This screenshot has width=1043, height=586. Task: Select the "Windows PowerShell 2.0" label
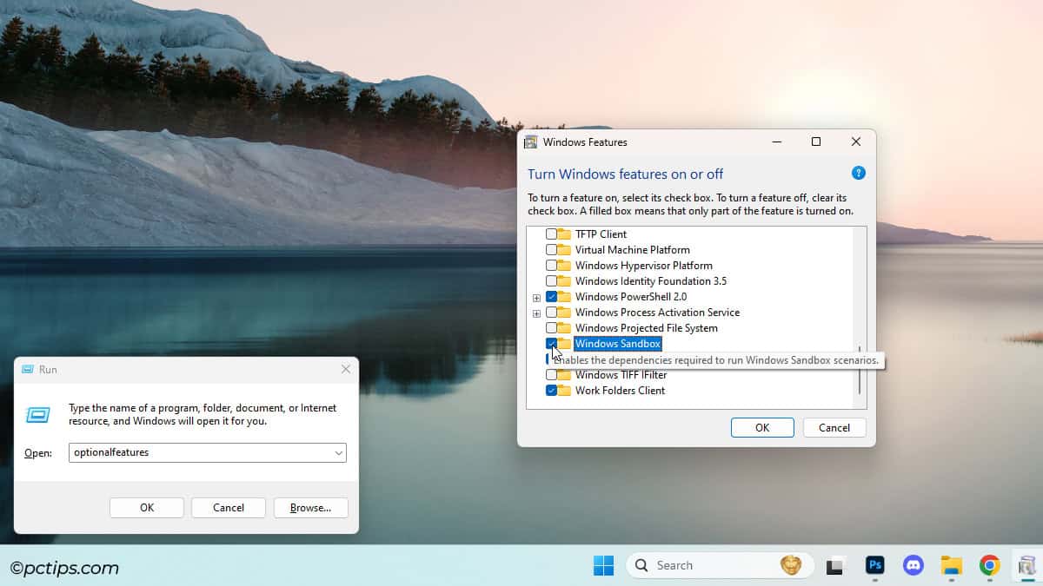631,297
